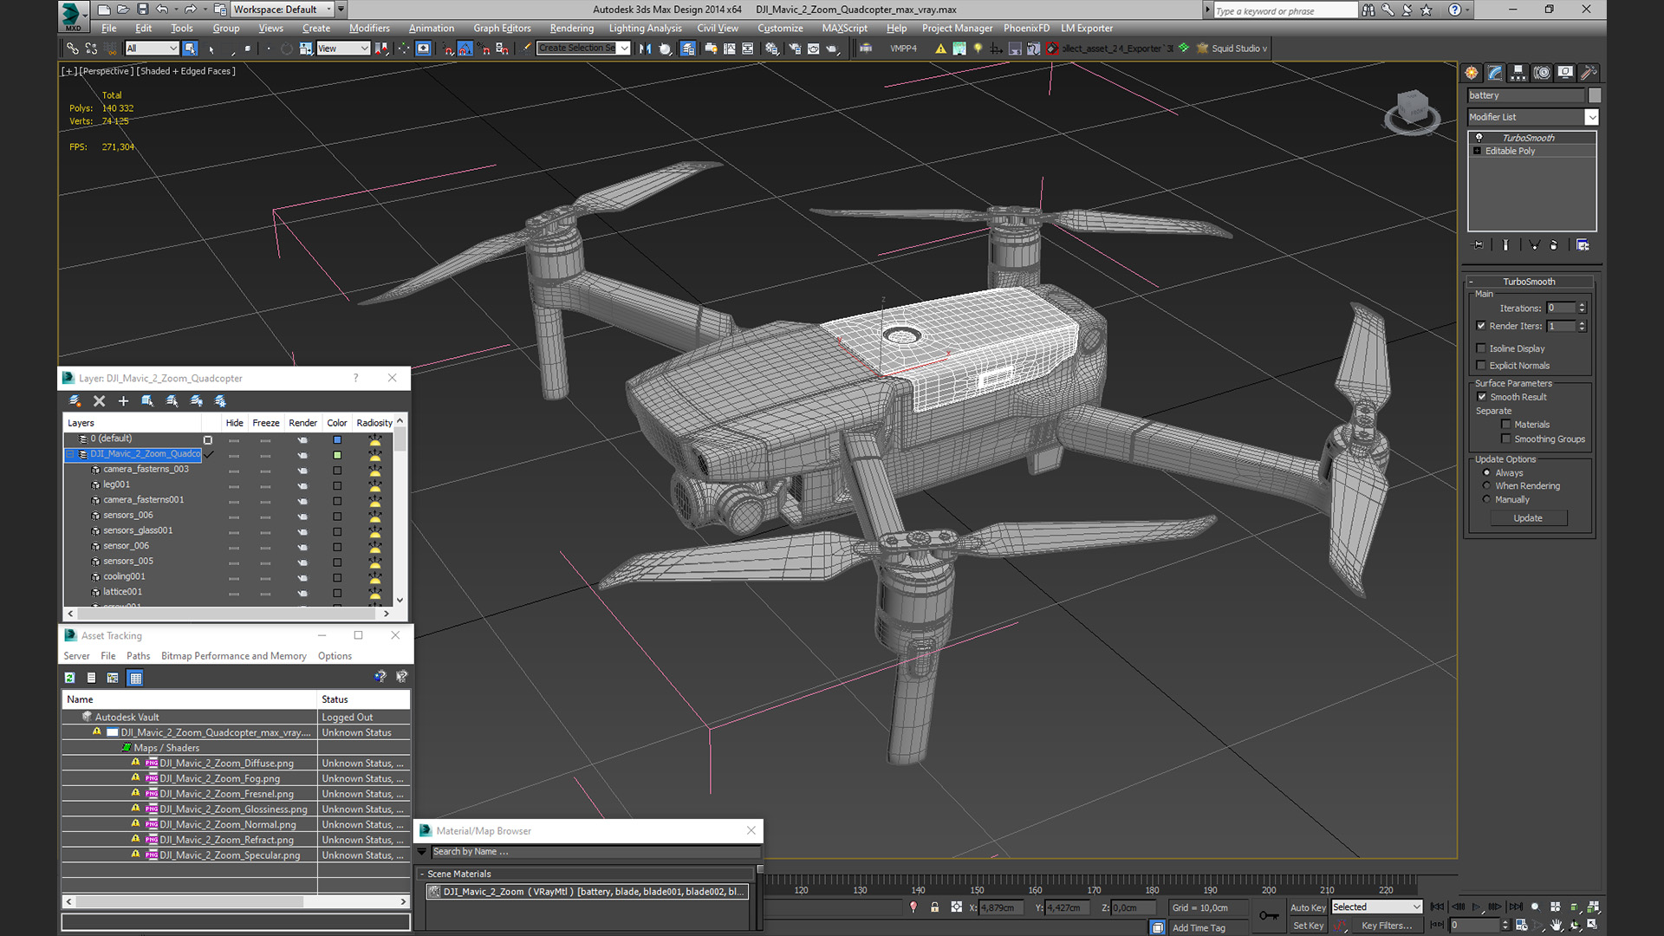This screenshot has width=1664, height=936.
Task: Enable Explicit Normals checkbox
Action: (1481, 366)
